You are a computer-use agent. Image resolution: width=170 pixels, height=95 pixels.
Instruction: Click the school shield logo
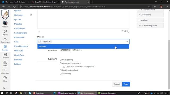[x=5, y=14]
